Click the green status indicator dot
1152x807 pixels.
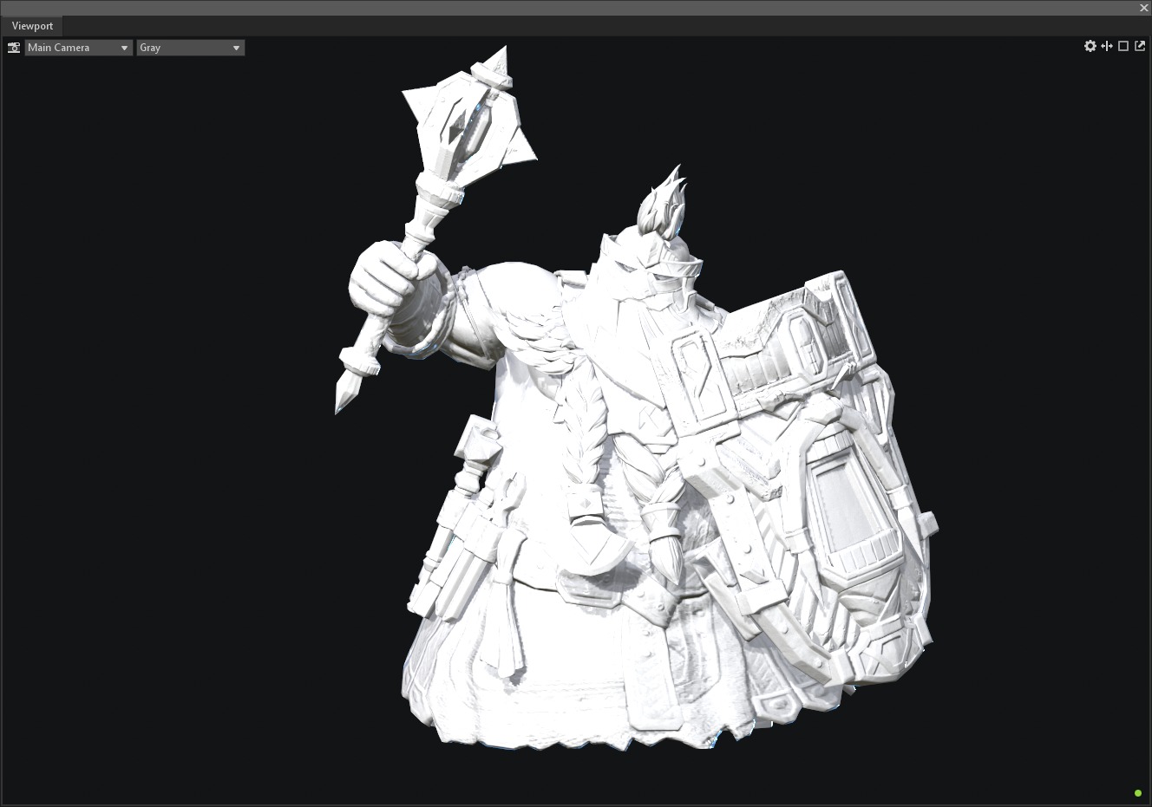(1138, 793)
